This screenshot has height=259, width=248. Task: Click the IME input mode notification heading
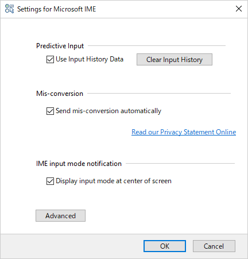pos(79,164)
